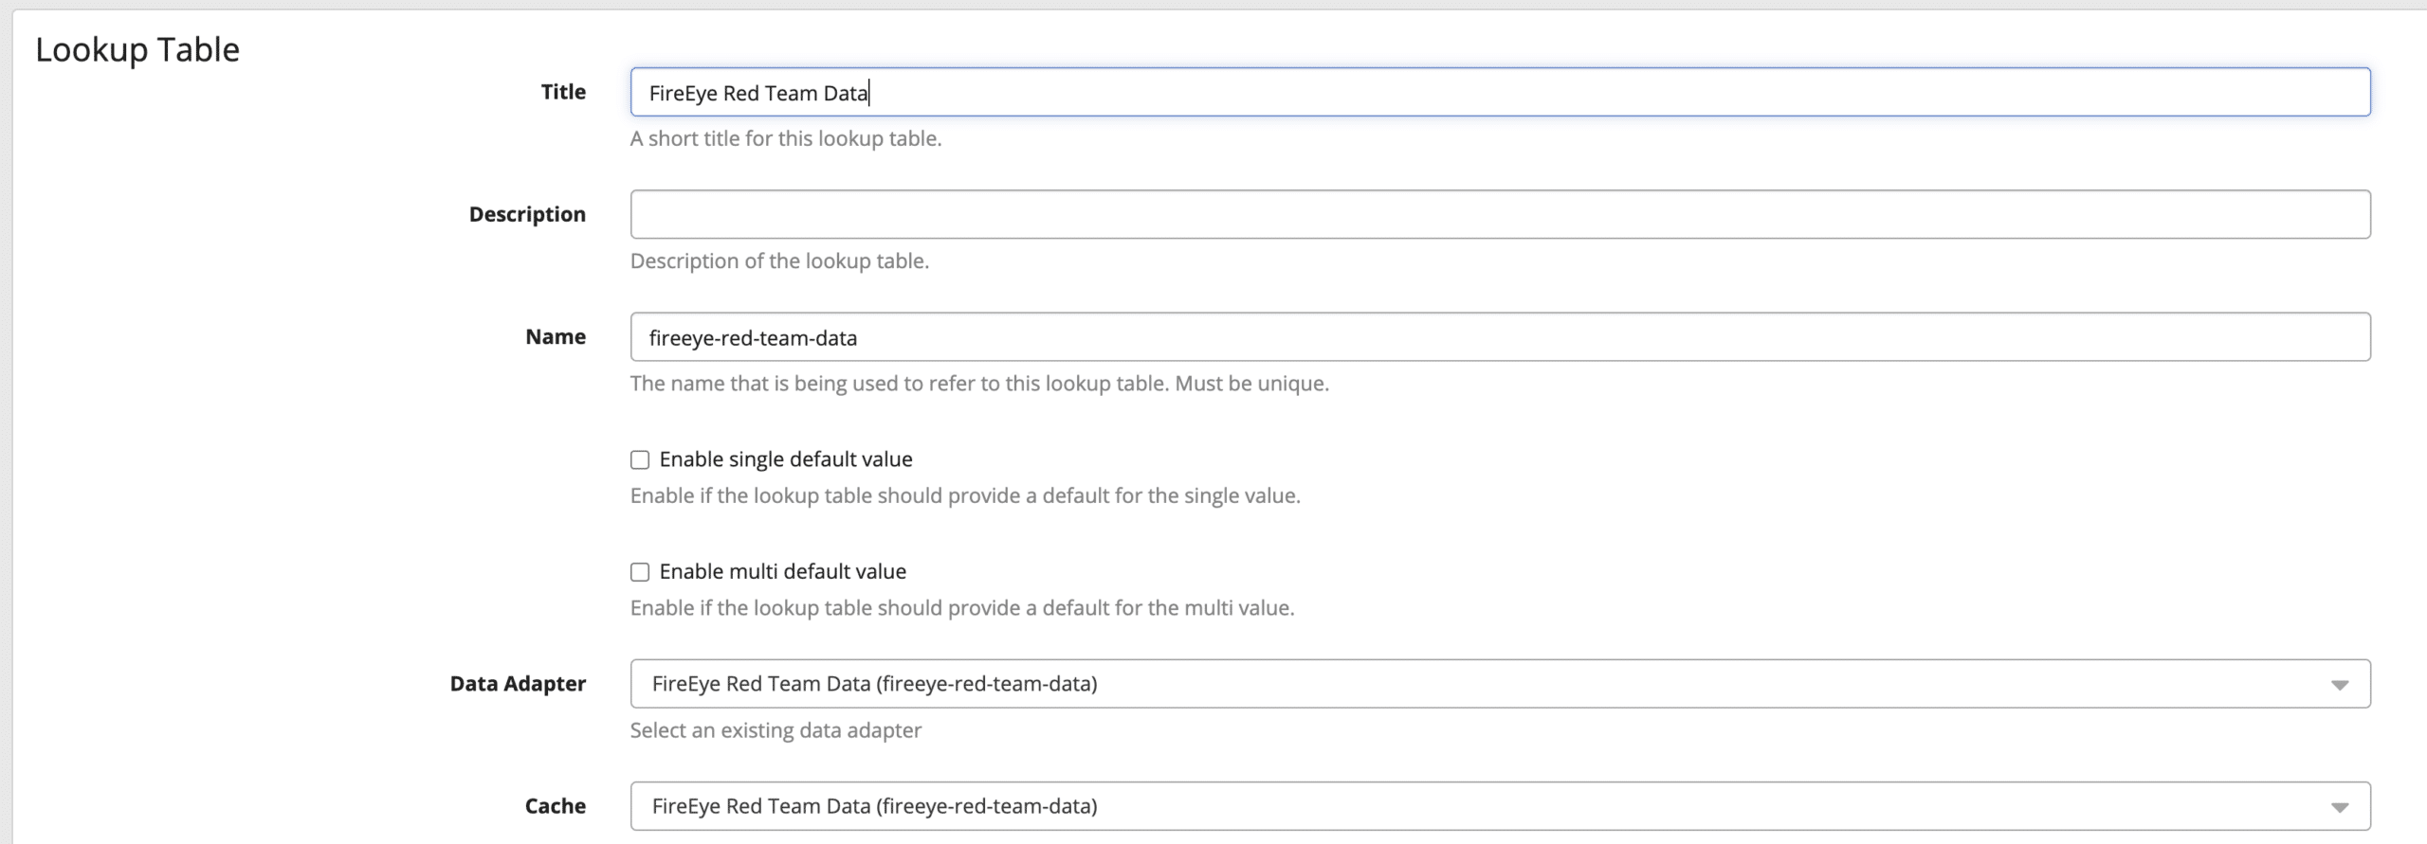Click the 'Enable multi default value' label text

click(782, 571)
